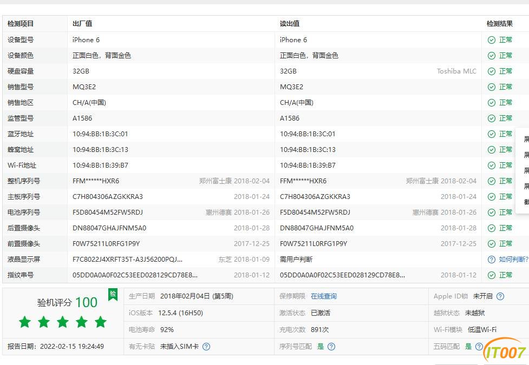Click the jailbreak status 未越狱
The height and width of the screenshot is (365, 529).
[475, 313]
